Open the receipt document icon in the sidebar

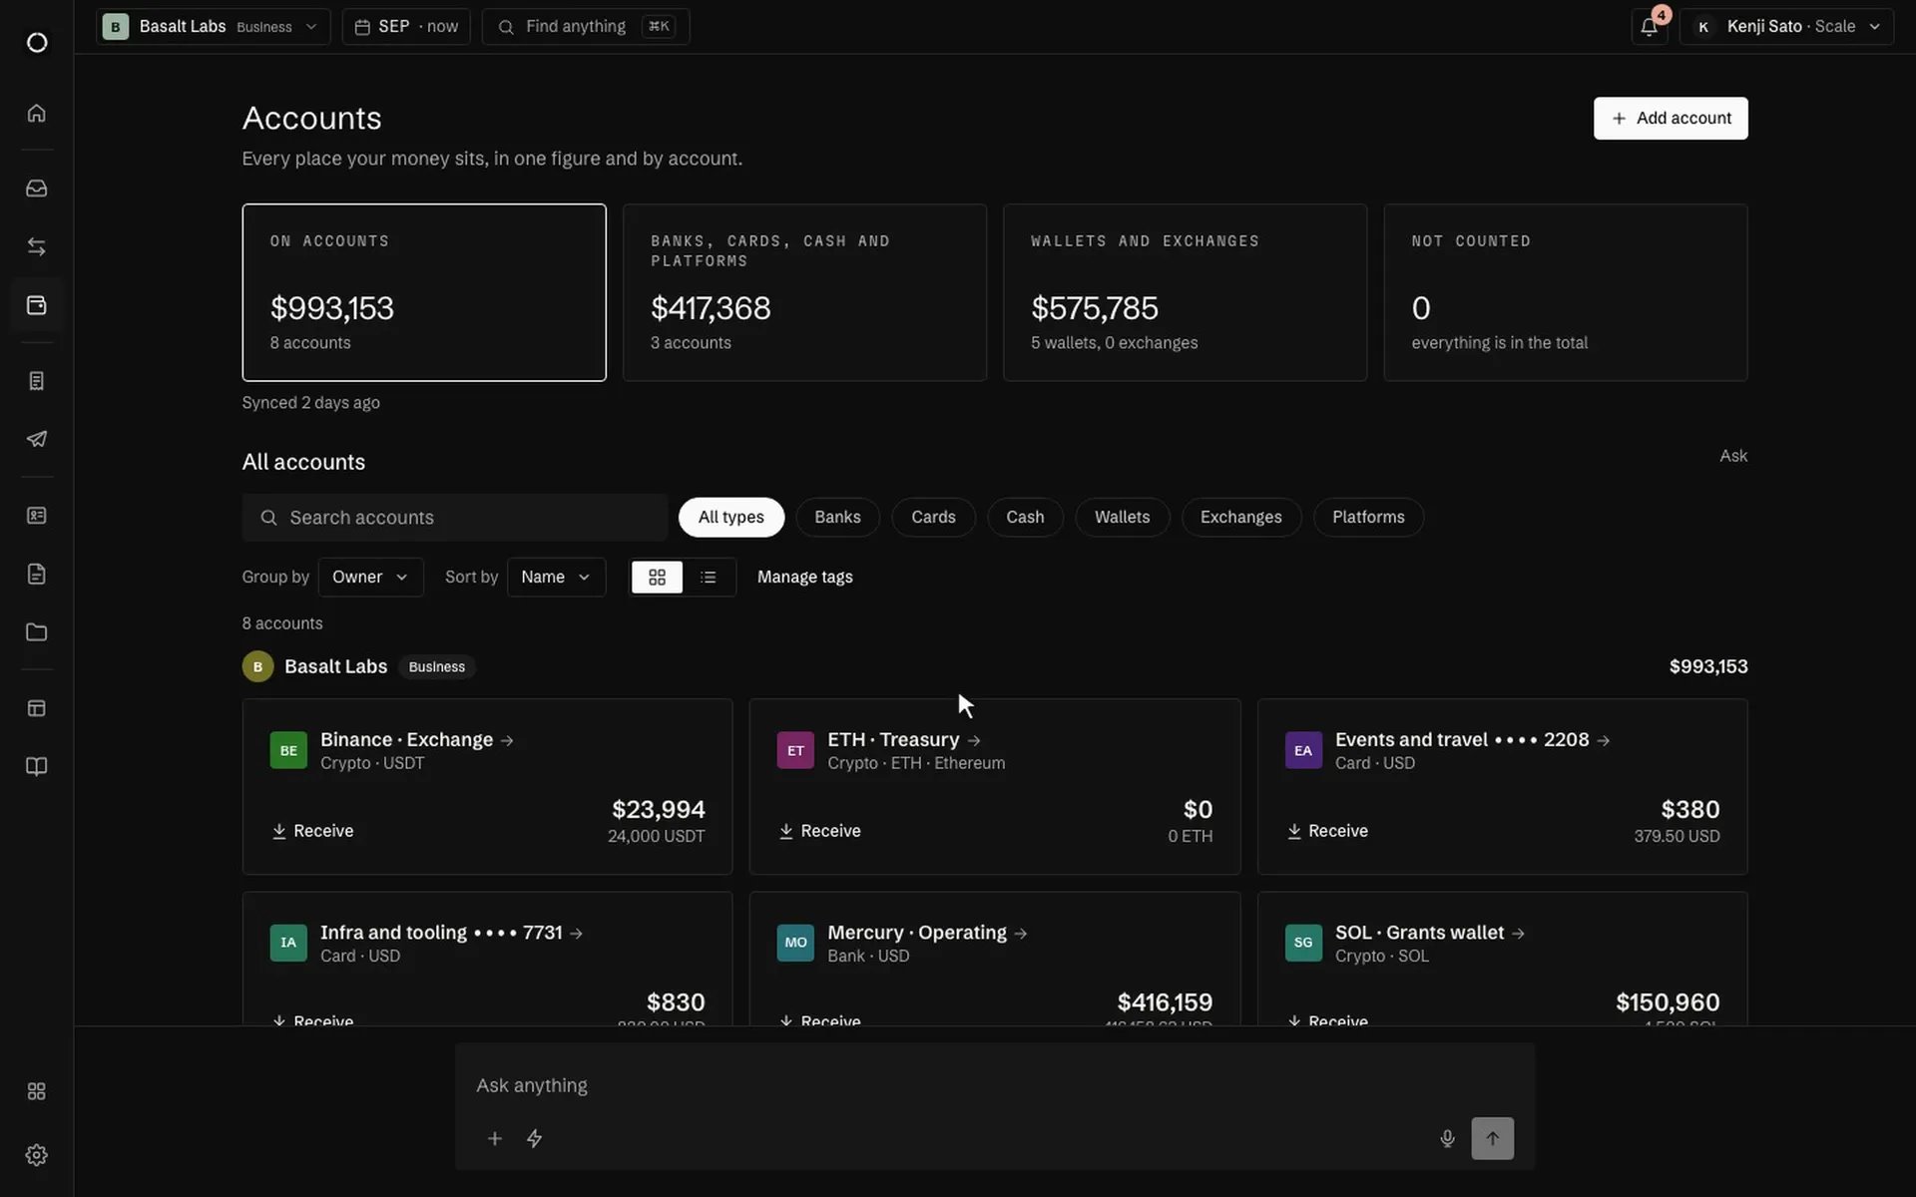pyautogui.click(x=37, y=381)
